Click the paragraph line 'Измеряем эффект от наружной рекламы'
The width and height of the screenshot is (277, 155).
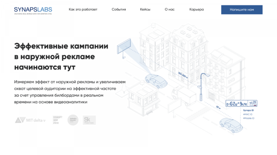54,82
